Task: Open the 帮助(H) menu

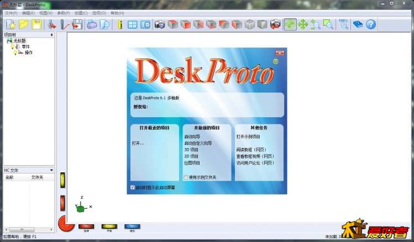Action: [117, 13]
